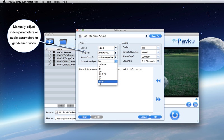The image size is (224, 140).
Task: Move selected file up with arrow button
Action: click(x=61, y=106)
